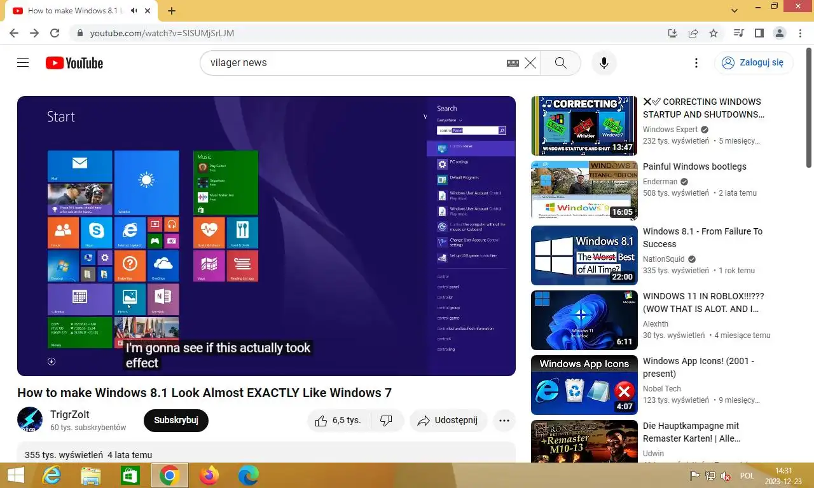Screen dimensions: 814x488
Task: Share the video via Udostępnij
Action: point(448,421)
